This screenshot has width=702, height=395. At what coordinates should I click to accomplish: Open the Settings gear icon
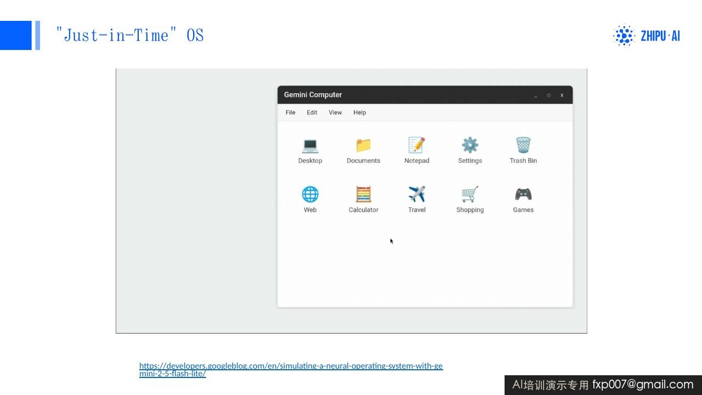[x=470, y=145]
